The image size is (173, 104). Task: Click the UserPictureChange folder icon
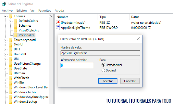coord(11,64)
